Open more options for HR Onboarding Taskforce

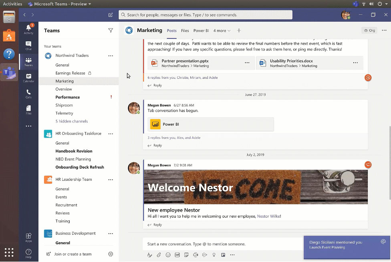click(x=111, y=134)
